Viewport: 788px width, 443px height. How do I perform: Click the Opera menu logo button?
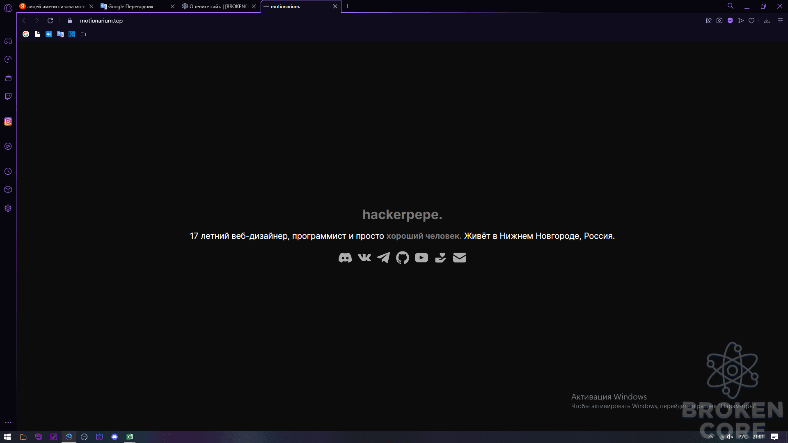tap(8, 8)
